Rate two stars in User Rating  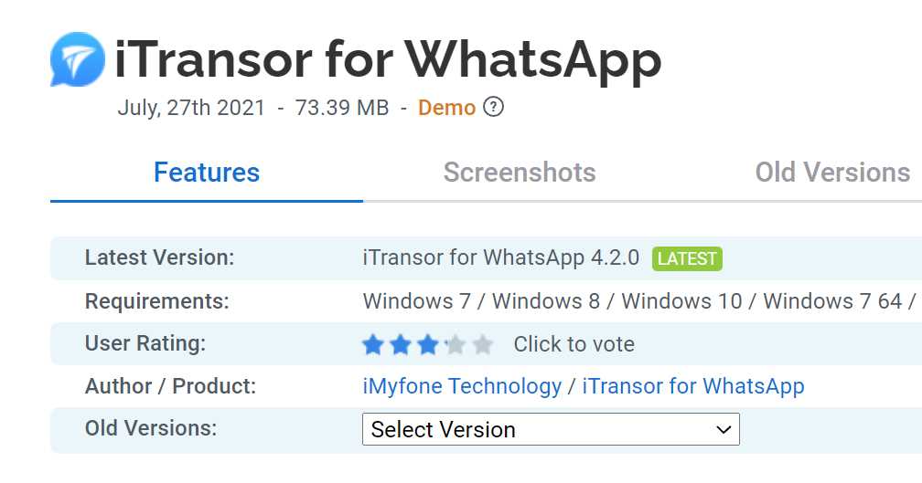pos(401,344)
